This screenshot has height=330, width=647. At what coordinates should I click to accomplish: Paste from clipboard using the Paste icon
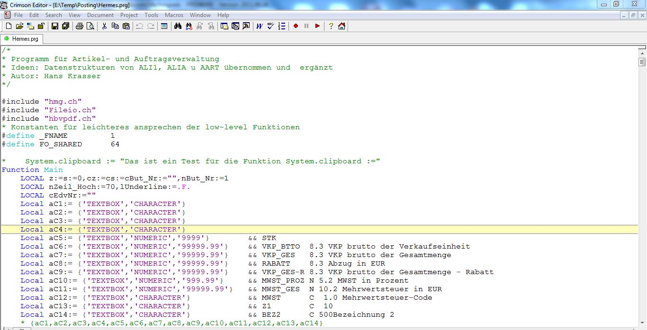click(126, 26)
